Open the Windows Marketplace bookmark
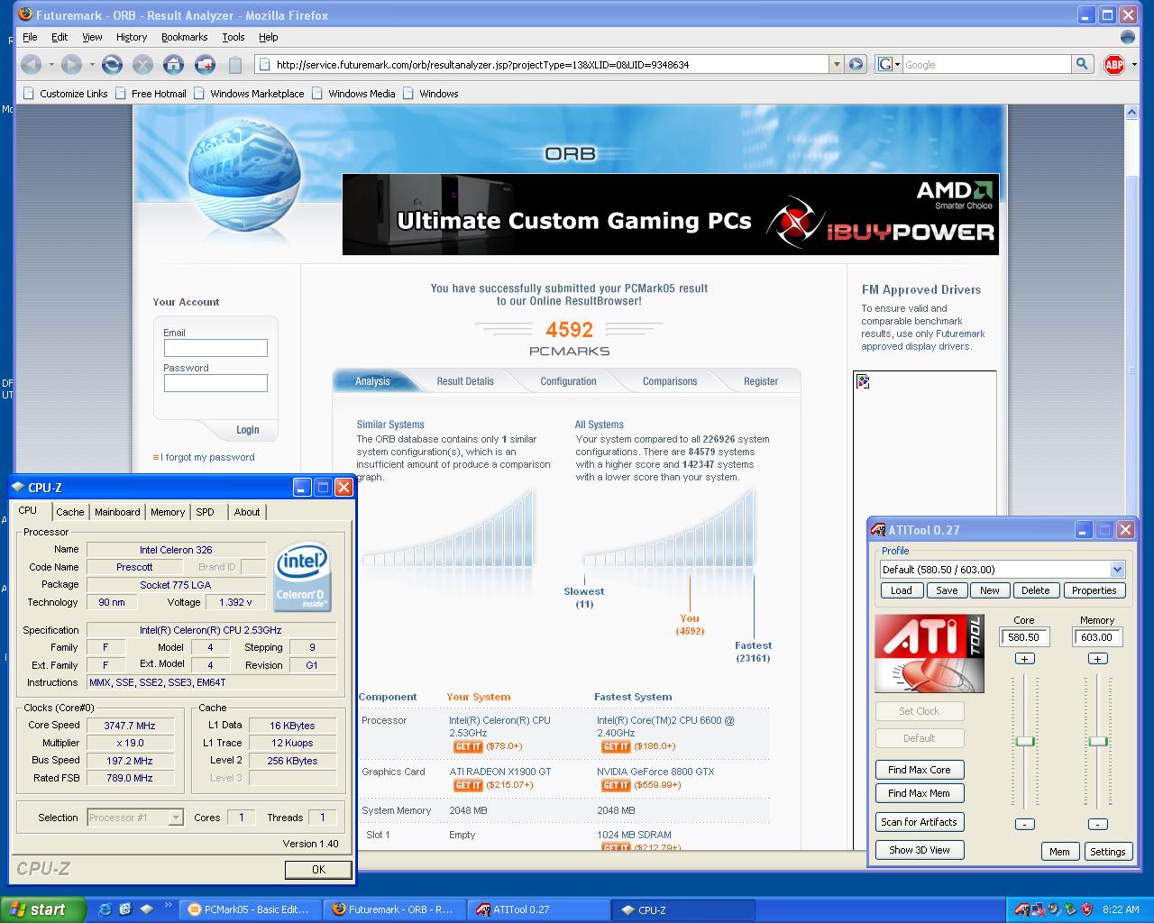1154x923 pixels. 248,94
